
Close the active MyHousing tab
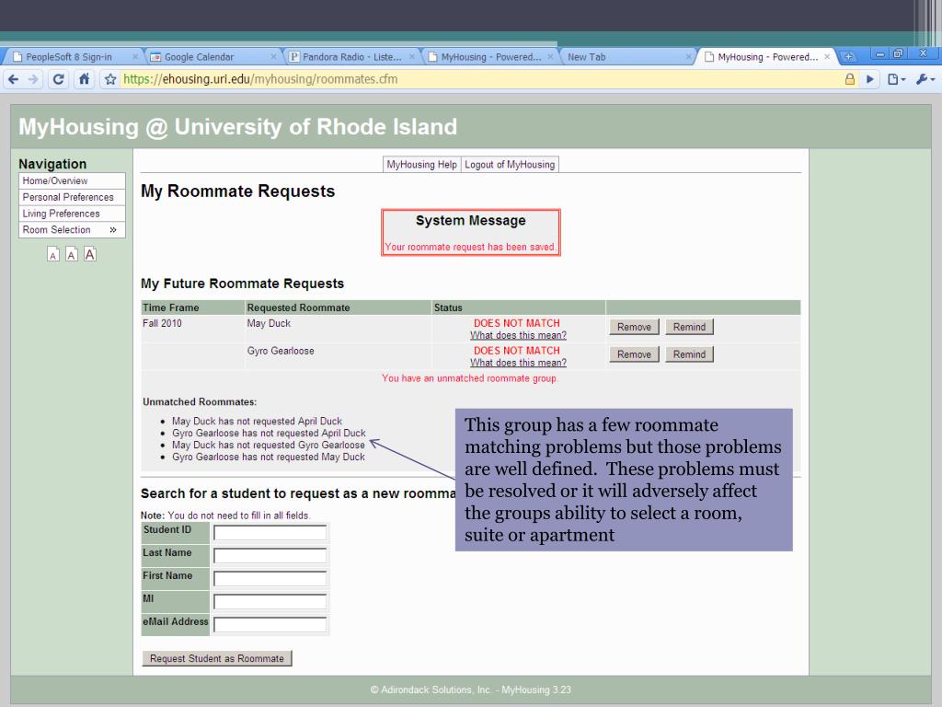pos(827,56)
